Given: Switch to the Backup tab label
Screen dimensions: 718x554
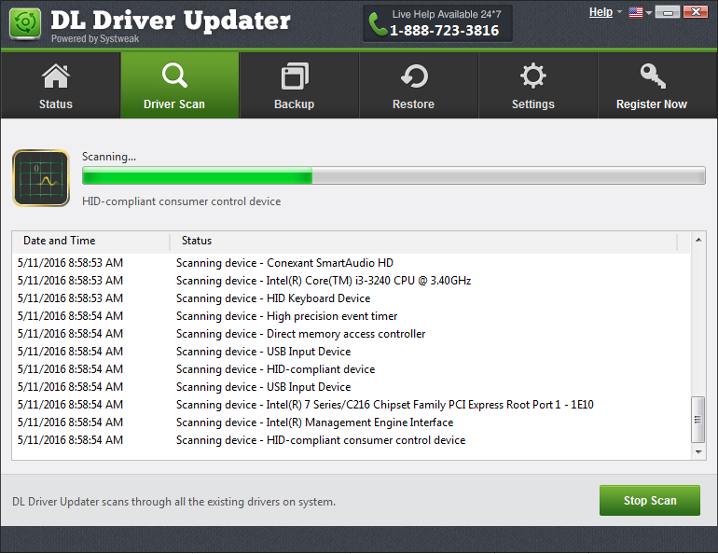Looking at the screenshot, I should tap(295, 104).
